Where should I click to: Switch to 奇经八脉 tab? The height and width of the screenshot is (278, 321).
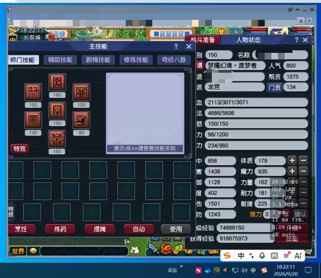tap(174, 60)
